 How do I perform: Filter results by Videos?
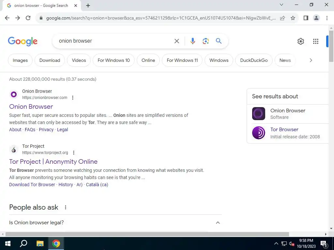pos(79,60)
